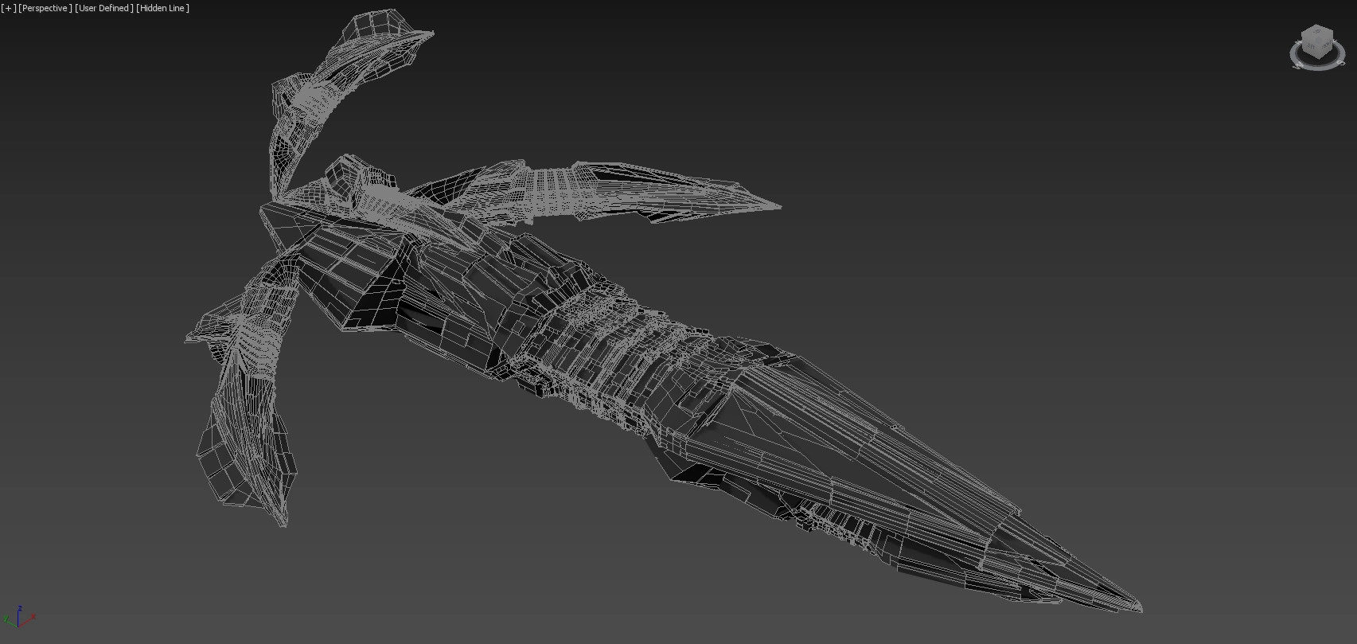This screenshot has height=644, width=1357.
Task: Click the left-facing side of the ViewCube
Action: click(1311, 47)
